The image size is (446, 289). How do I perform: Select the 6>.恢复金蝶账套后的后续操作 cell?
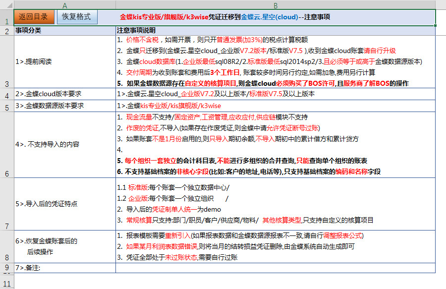[64, 246]
